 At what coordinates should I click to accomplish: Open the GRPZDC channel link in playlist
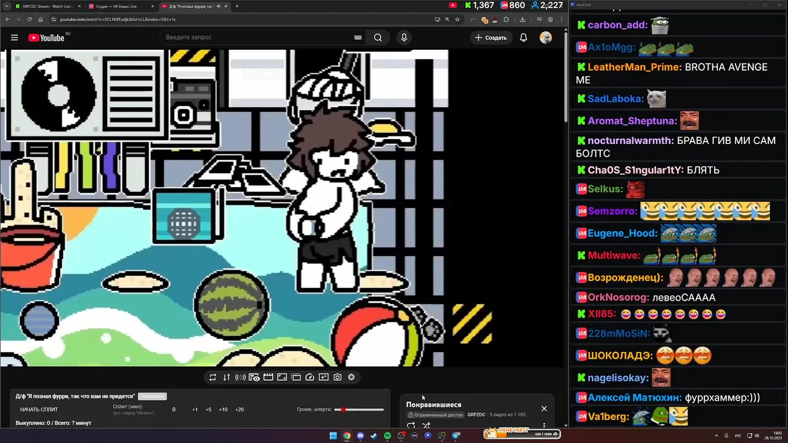[x=476, y=415]
